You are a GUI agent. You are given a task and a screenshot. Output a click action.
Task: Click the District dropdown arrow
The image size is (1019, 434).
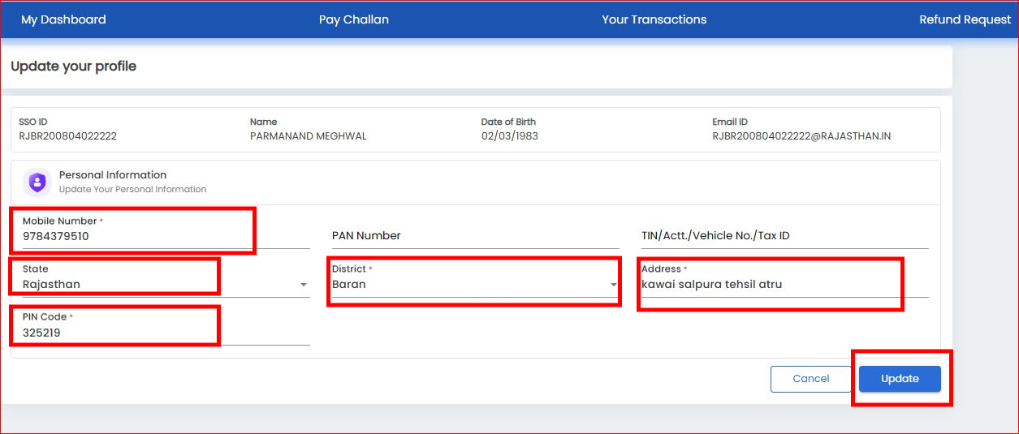pos(614,285)
